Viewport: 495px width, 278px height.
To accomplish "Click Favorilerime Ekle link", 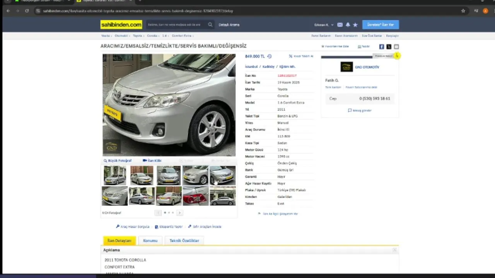I will coord(335,46).
